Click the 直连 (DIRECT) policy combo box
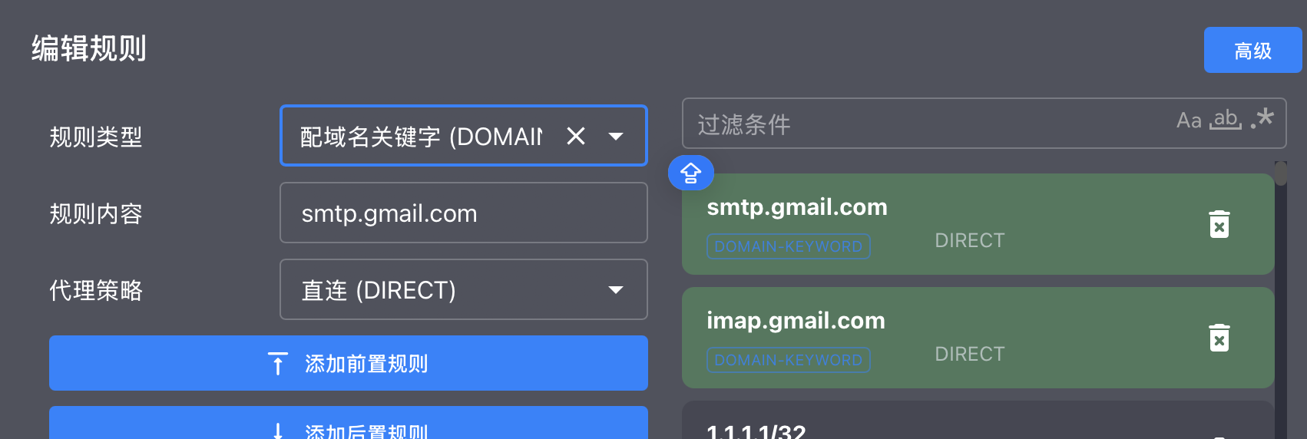1307x439 pixels. [x=464, y=289]
